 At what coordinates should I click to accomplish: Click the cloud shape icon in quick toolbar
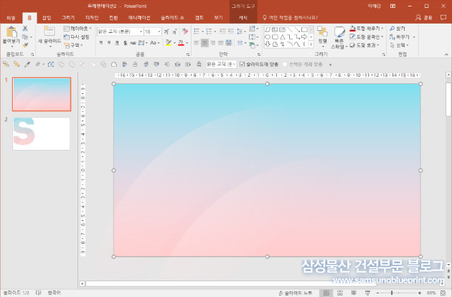click(x=114, y=65)
